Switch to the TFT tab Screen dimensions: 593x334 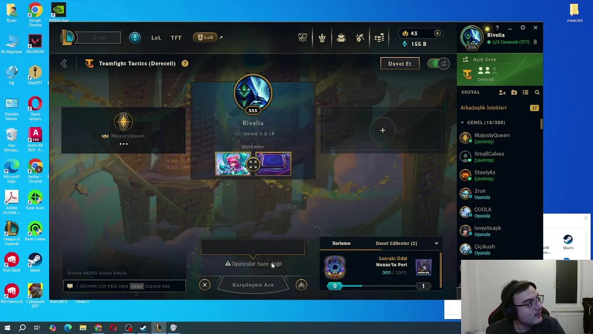point(176,38)
